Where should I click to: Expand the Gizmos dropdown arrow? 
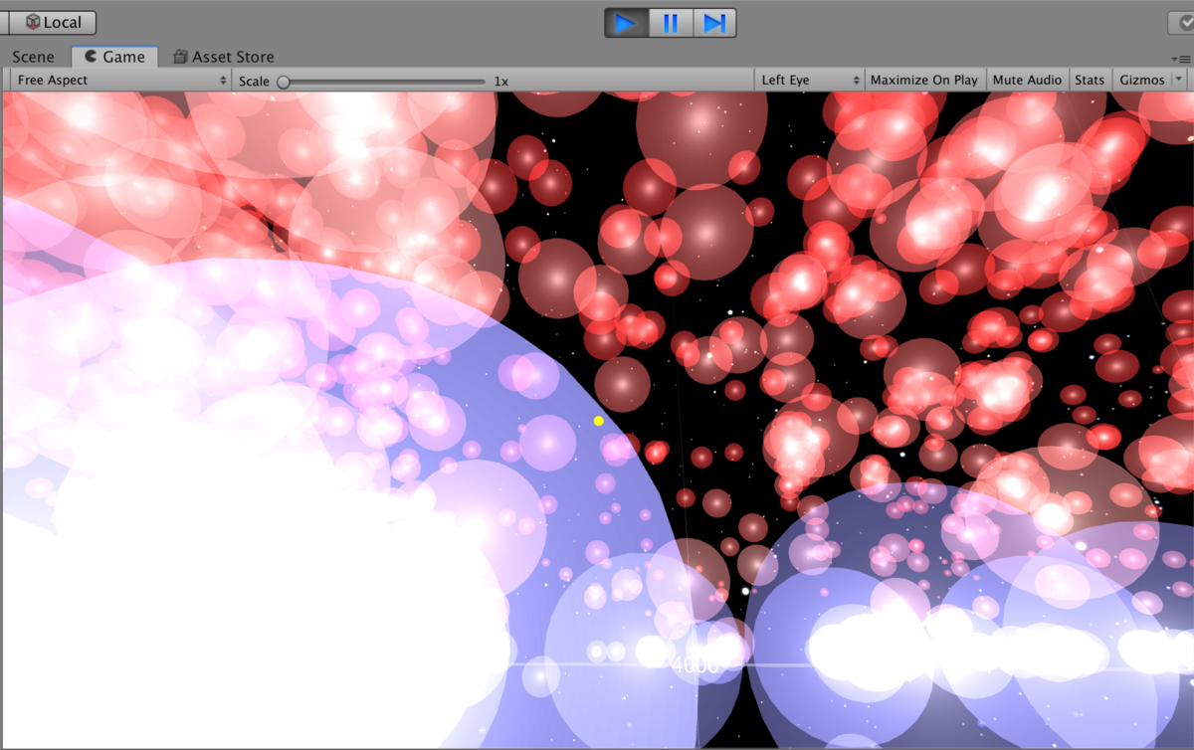[x=1180, y=80]
